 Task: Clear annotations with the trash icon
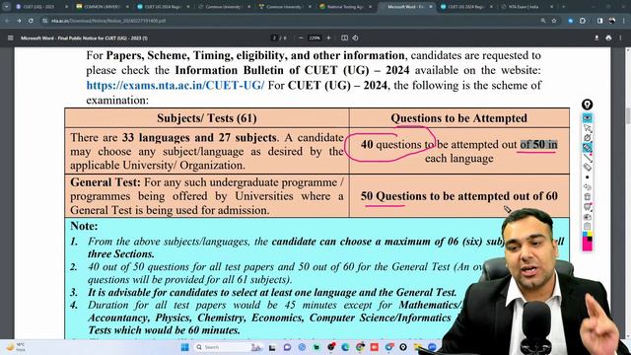pos(588,197)
